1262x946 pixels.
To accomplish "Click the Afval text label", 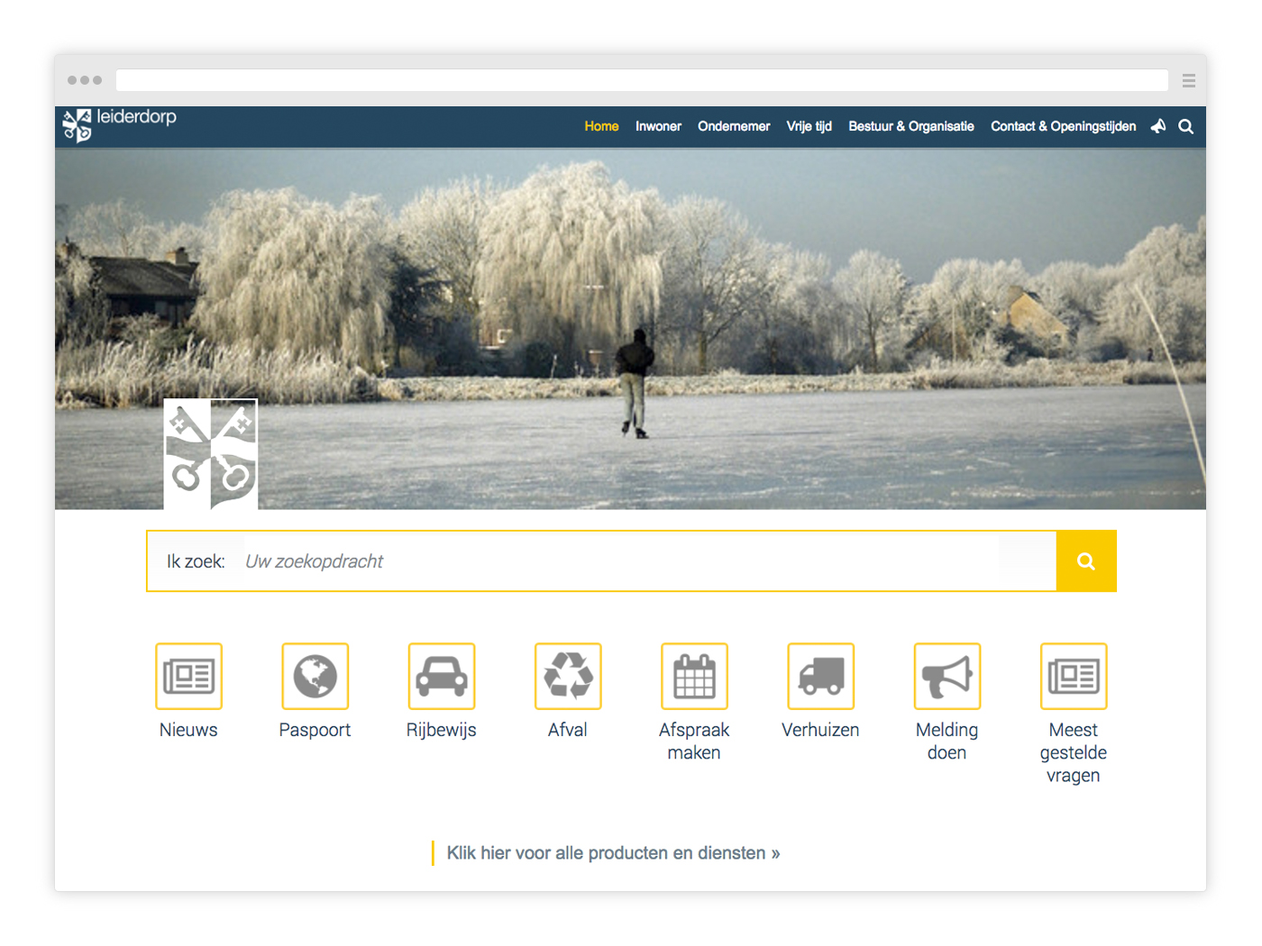I will [x=568, y=730].
